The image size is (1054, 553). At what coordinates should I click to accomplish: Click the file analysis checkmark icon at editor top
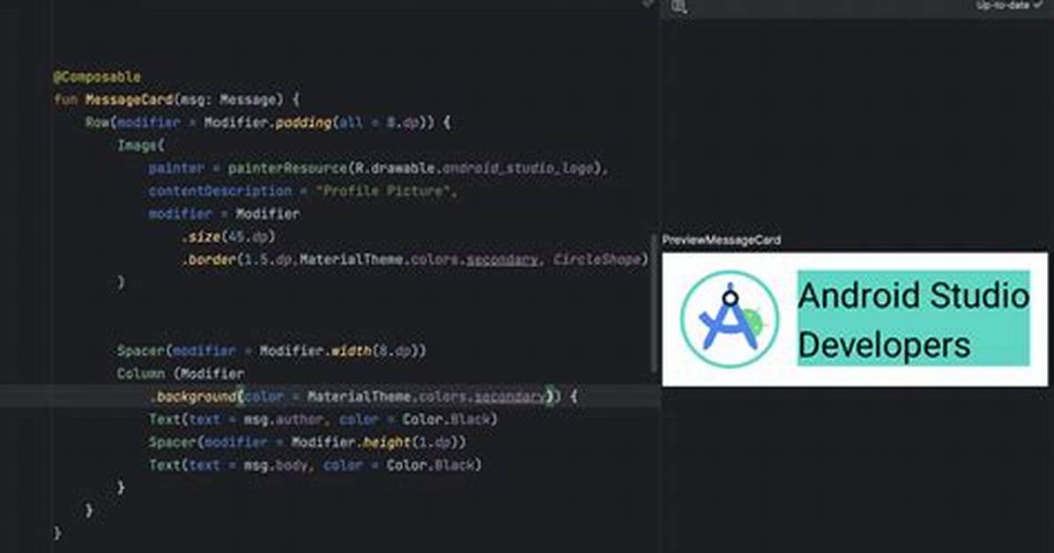pos(648,4)
